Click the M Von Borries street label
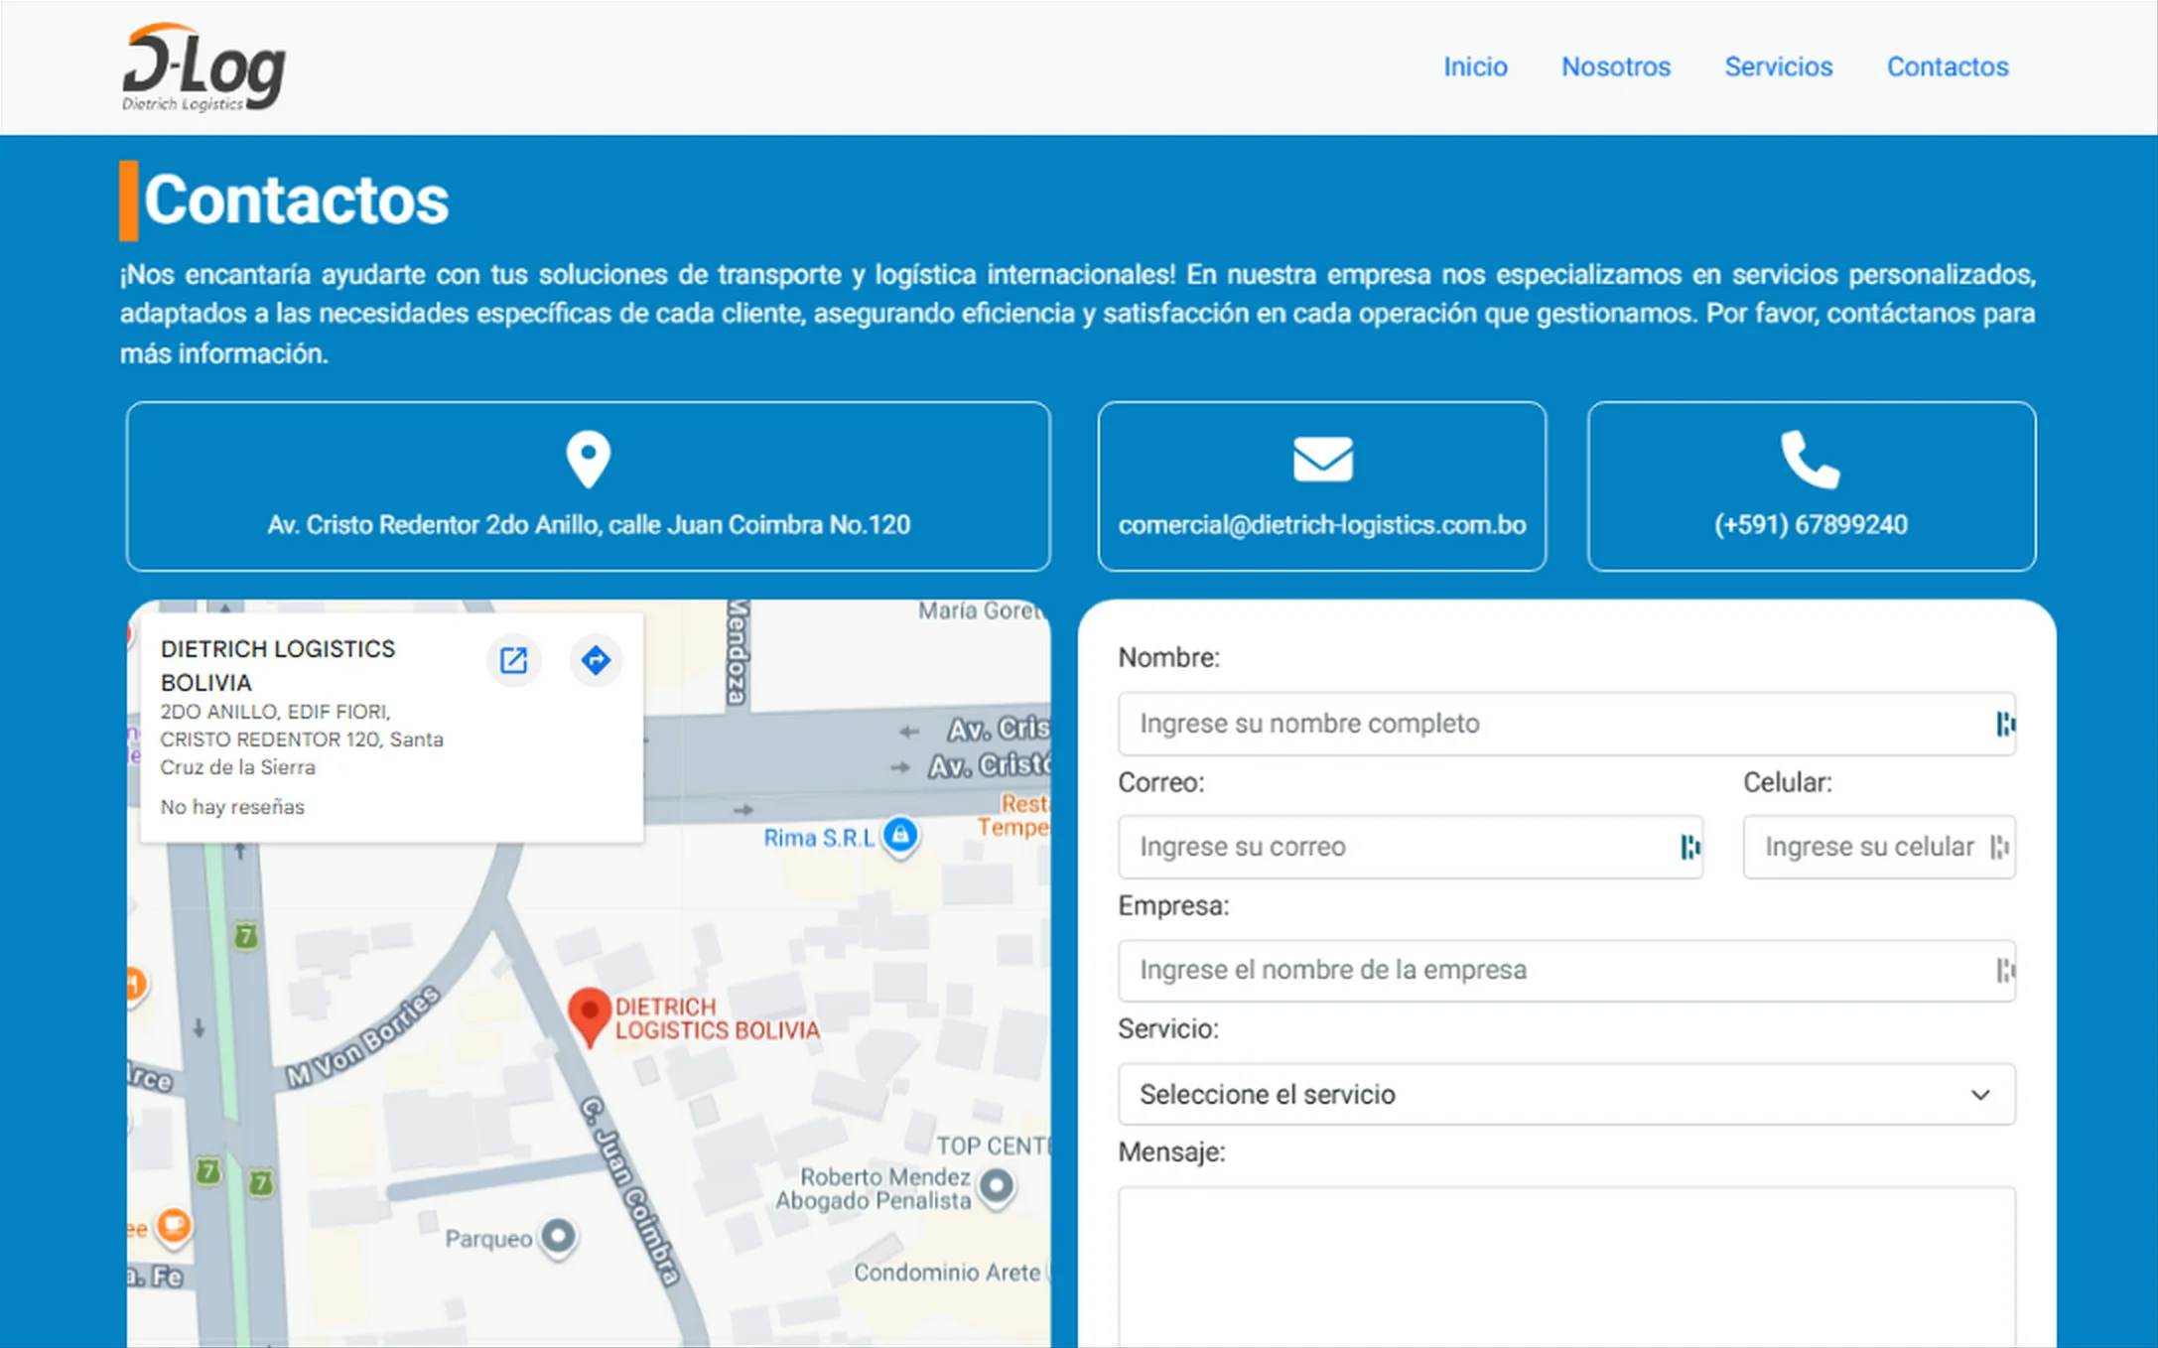Screen dimensions: 2158x1348 [362, 1037]
